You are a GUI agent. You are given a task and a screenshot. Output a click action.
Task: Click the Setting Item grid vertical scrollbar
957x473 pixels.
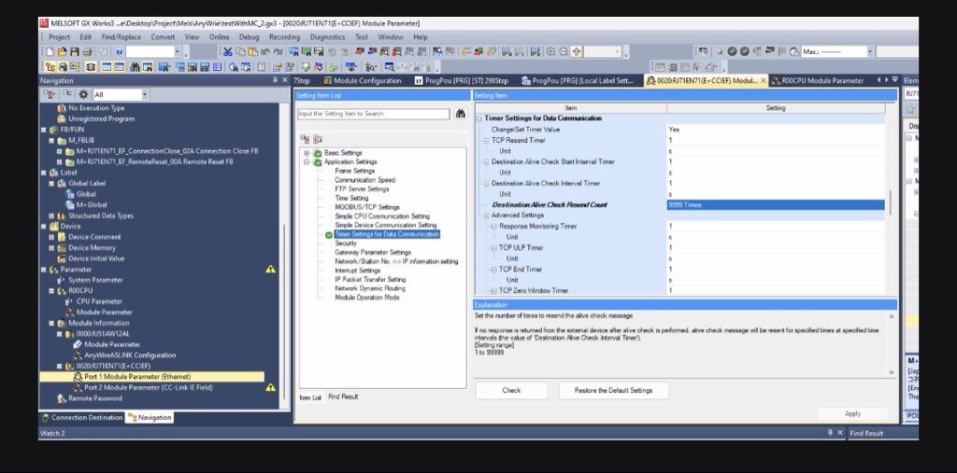click(x=889, y=202)
